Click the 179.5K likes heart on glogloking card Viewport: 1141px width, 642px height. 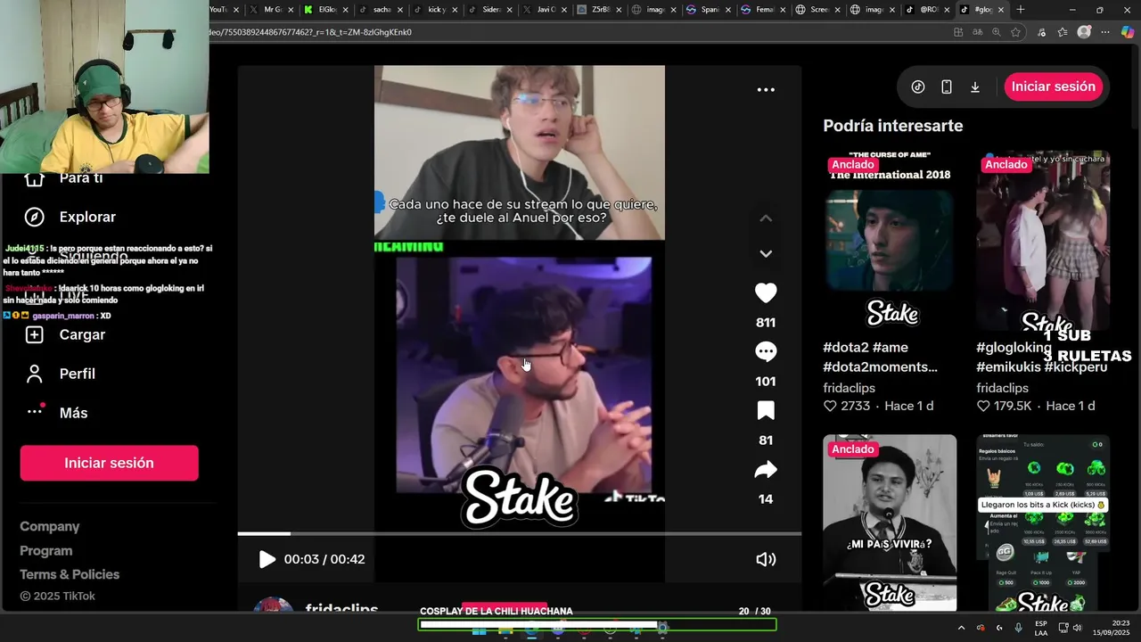coord(983,406)
